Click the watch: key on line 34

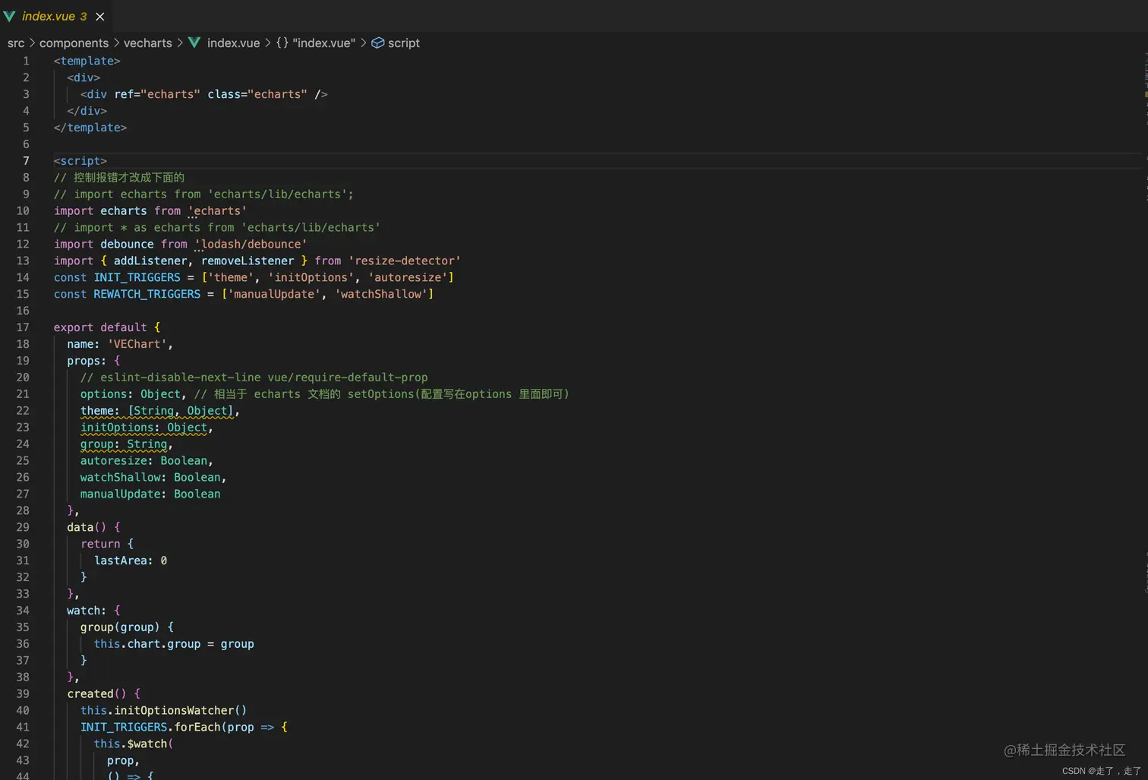tap(87, 611)
